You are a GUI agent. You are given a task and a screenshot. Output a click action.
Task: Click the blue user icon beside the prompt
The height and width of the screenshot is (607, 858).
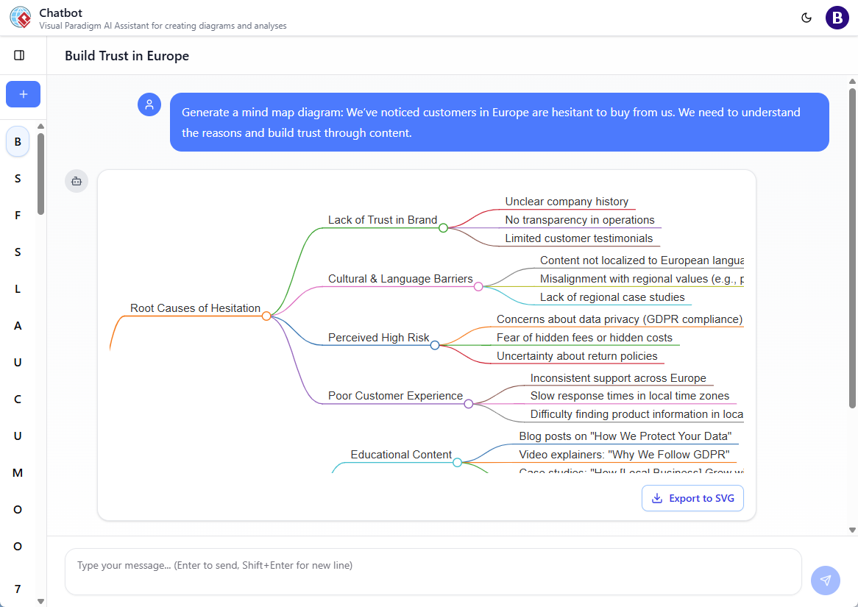(149, 104)
